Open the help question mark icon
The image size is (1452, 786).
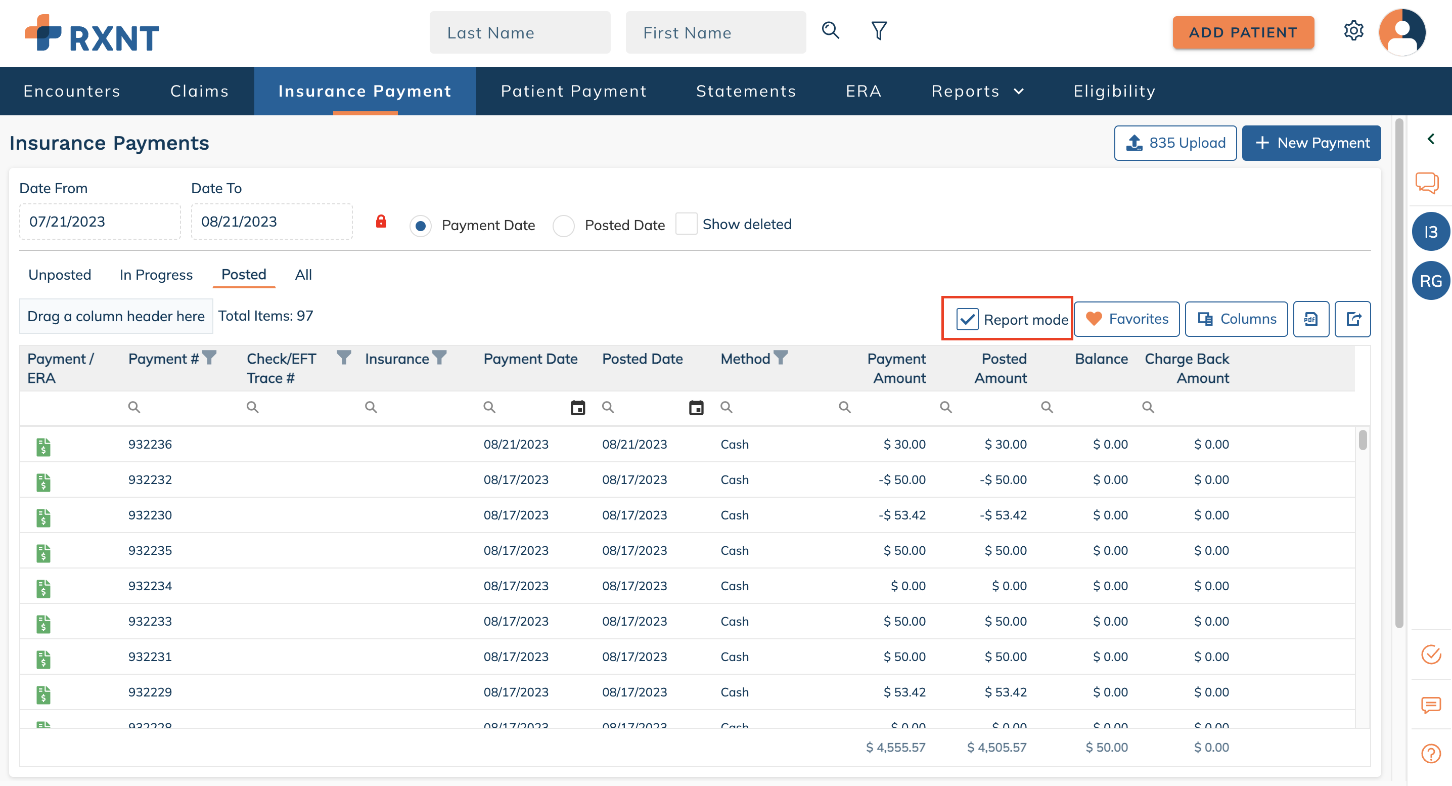[x=1431, y=754]
